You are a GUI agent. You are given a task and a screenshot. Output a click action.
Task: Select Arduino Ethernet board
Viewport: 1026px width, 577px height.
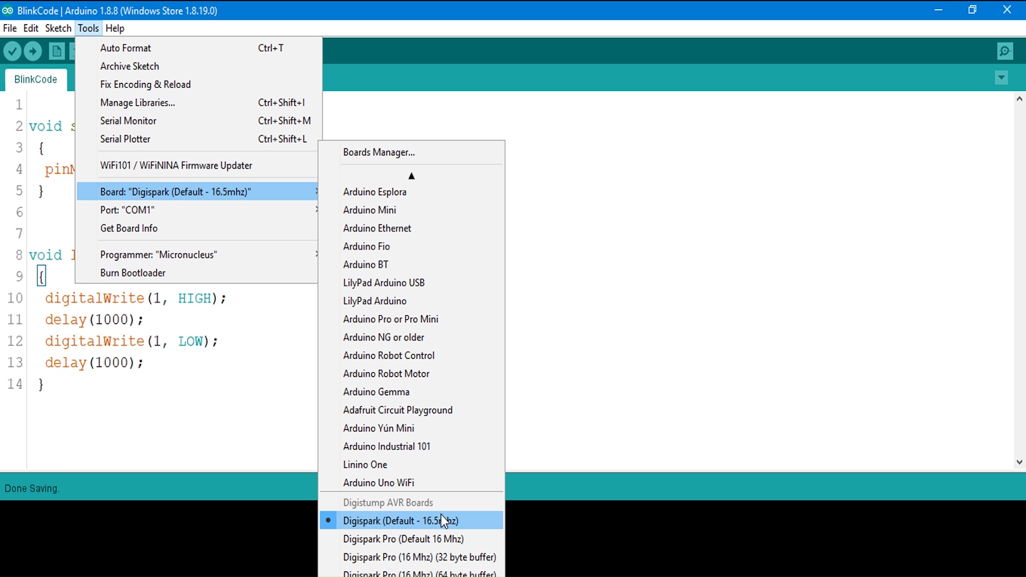click(411, 228)
